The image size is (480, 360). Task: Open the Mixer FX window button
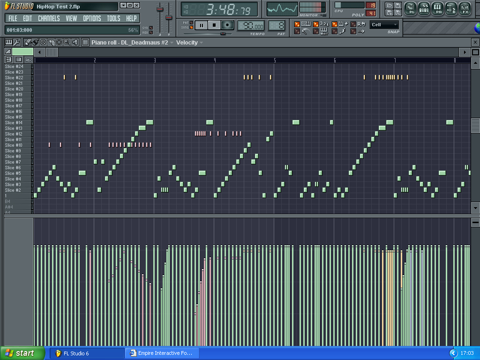(465, 8)
